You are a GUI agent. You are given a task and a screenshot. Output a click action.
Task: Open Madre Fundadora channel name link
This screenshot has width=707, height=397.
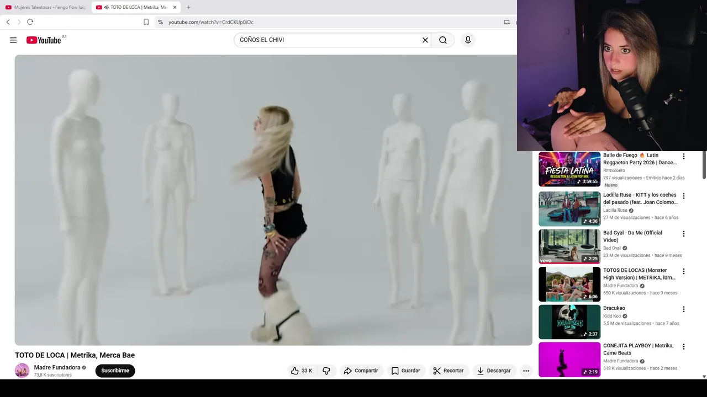(x=57, y=367)
